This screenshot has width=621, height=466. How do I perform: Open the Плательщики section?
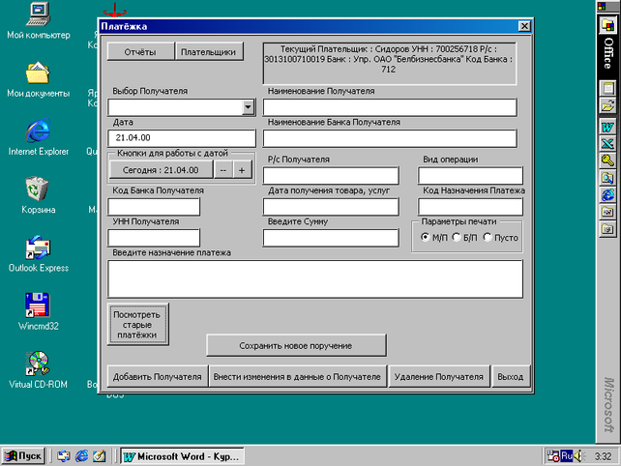pyautogui.click(x=209, y=52)
